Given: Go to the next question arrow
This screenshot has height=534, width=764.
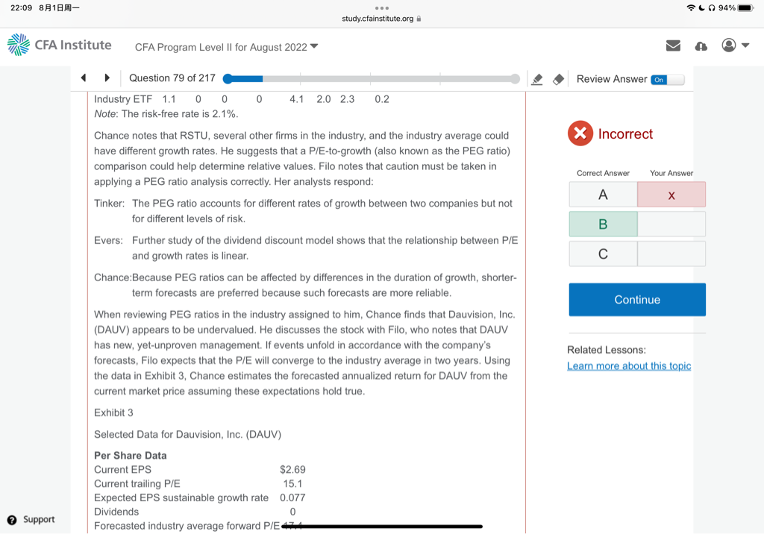Looking at the screenshot, I should coord(107,78).
